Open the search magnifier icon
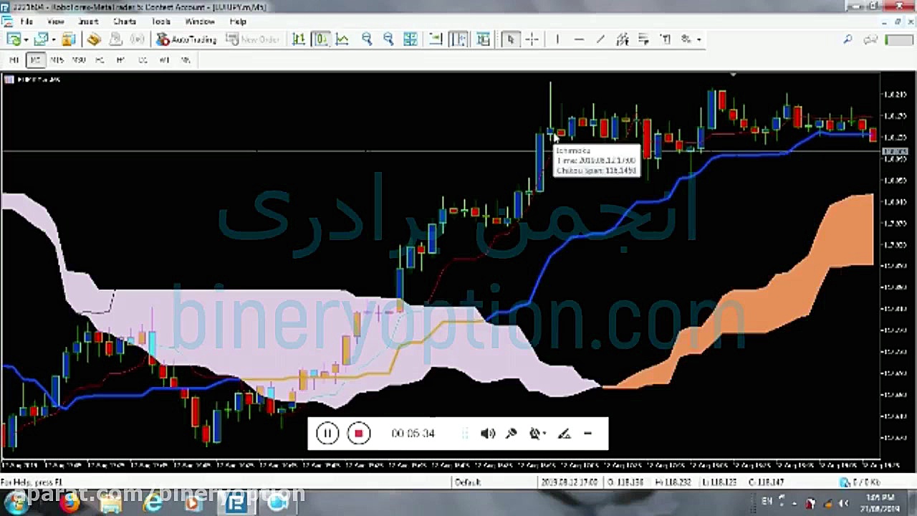 [x=848, y=39]
